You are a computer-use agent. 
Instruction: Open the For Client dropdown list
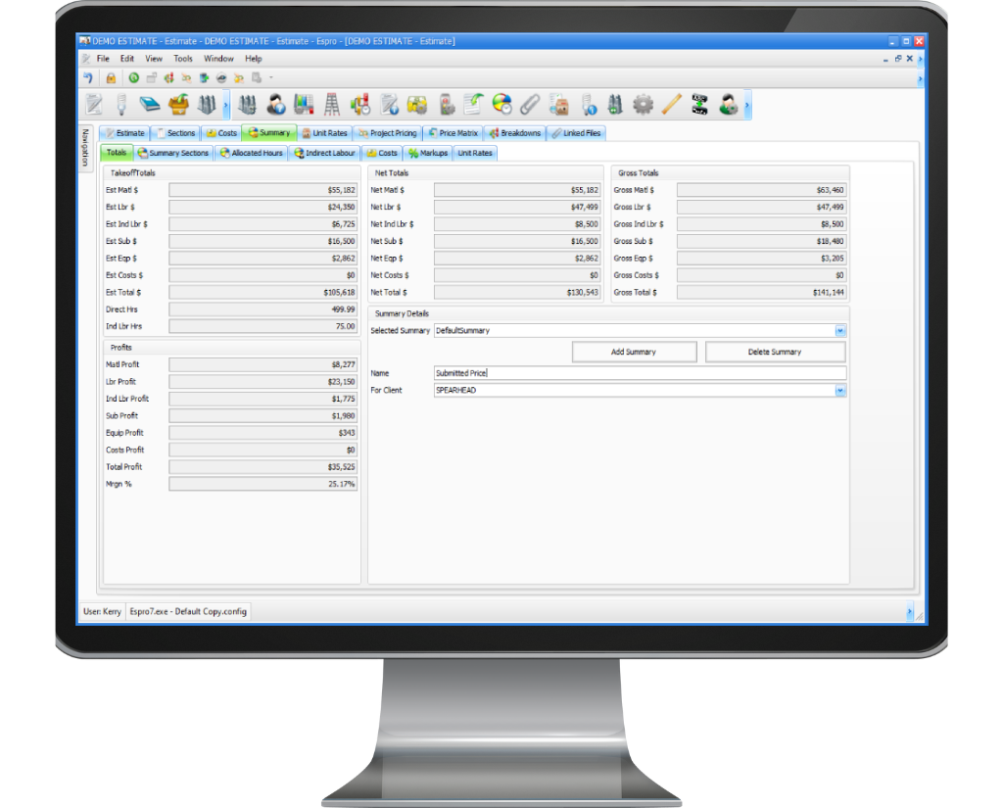[x=840, y=391]
